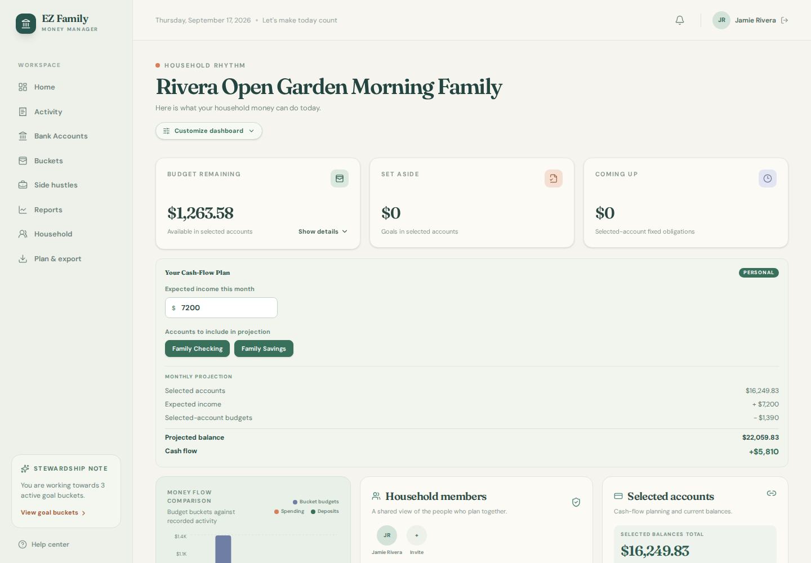811x563 pixels.
Task: Open Side hustles section
Action: (66, 185)
